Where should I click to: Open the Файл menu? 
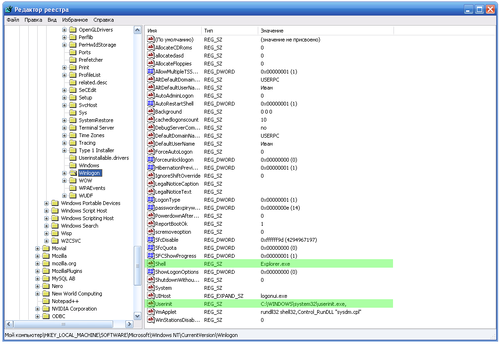coord(13,20)
